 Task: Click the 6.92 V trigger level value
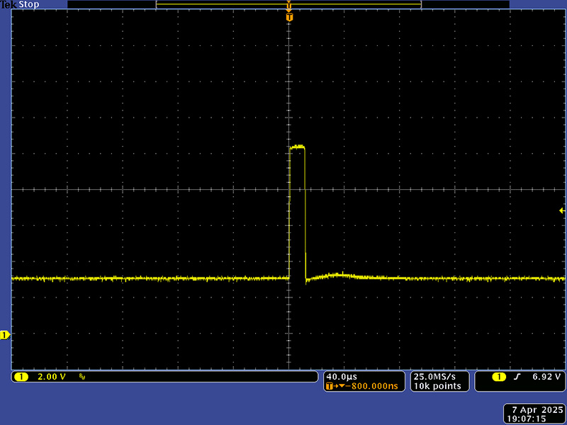[547, 377]
